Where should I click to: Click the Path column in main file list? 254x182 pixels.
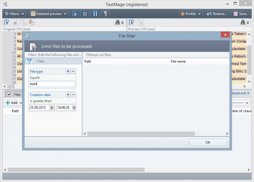click(x=15, y=111)
